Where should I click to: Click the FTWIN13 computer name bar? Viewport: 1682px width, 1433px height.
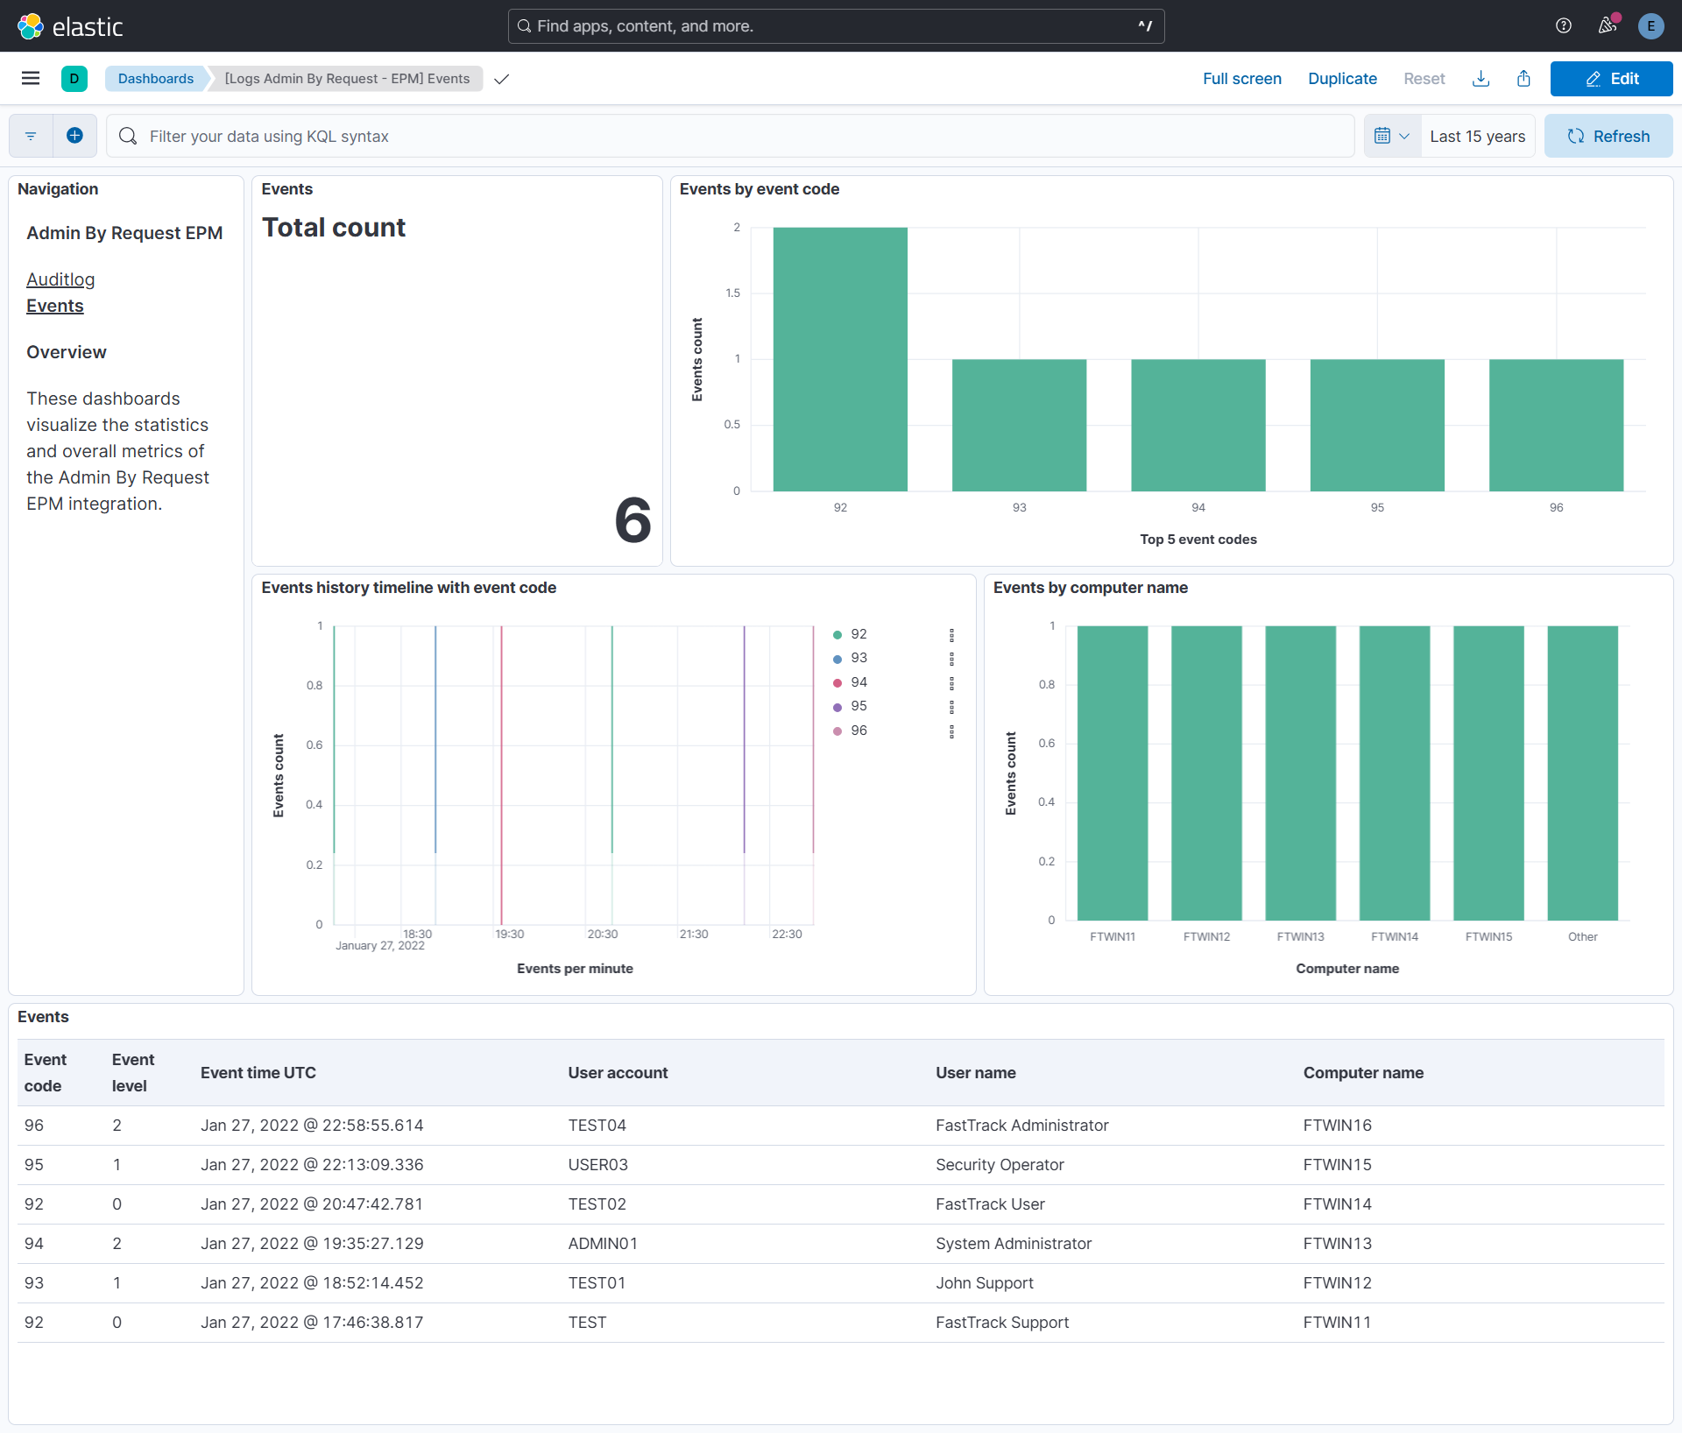1301,773
